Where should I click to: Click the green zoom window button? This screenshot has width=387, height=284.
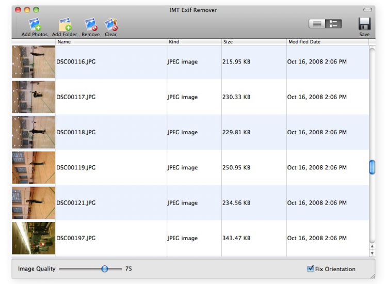(36, 10)
